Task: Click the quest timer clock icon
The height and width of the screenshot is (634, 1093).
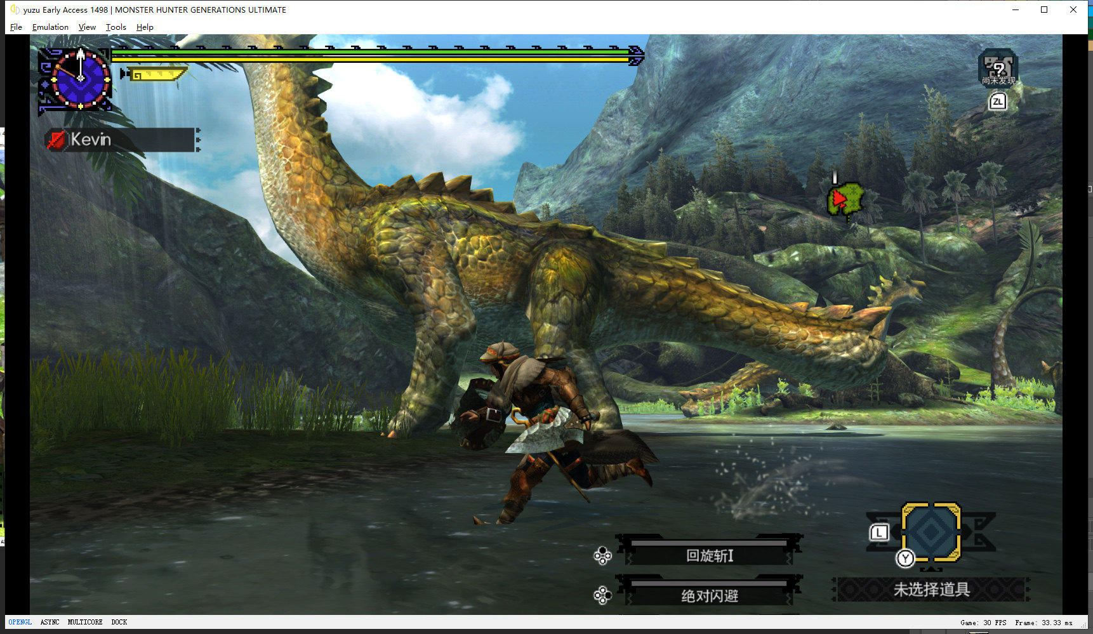Action: (80, 79)
